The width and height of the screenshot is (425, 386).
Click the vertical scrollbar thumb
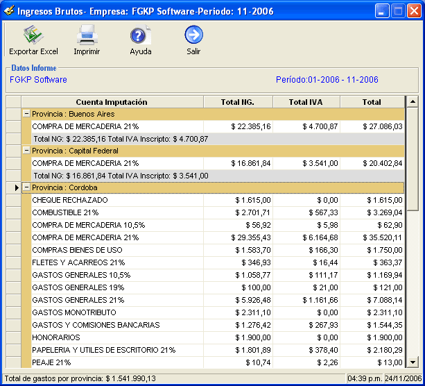[413, 159]
